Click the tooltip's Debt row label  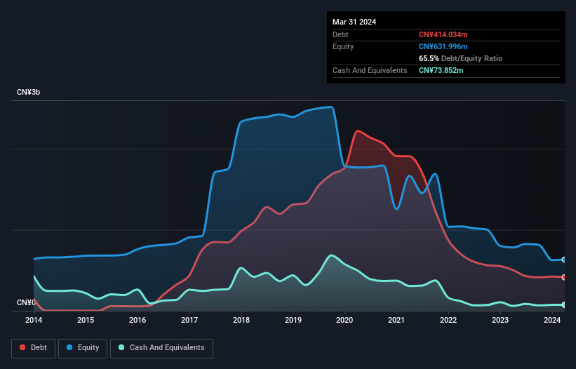340,34
